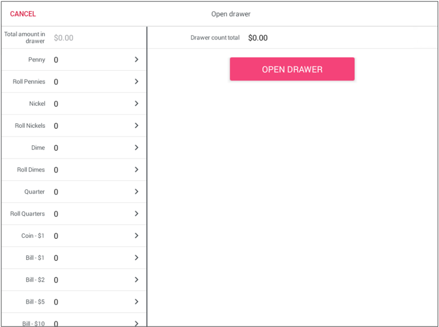The image size is (439, 327).
Task: Expand the Penny row chevron
Action: [136, 60]
